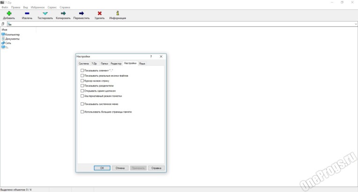Viewport: 358px width, 192px height.
Task: Enable 'Показывать элемент ".."' checkbox
Action: [82, 71]
